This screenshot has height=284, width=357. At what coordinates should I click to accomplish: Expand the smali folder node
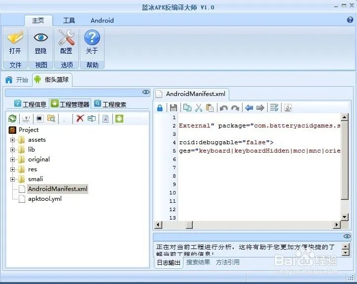pyautogui.click(x=13, y=179)
